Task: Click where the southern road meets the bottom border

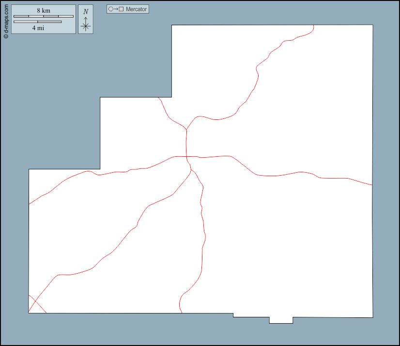Action: click(x=182, y=313)
